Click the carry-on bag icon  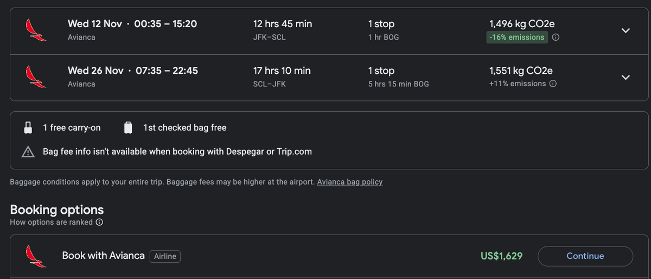click(x=28, y=128)
